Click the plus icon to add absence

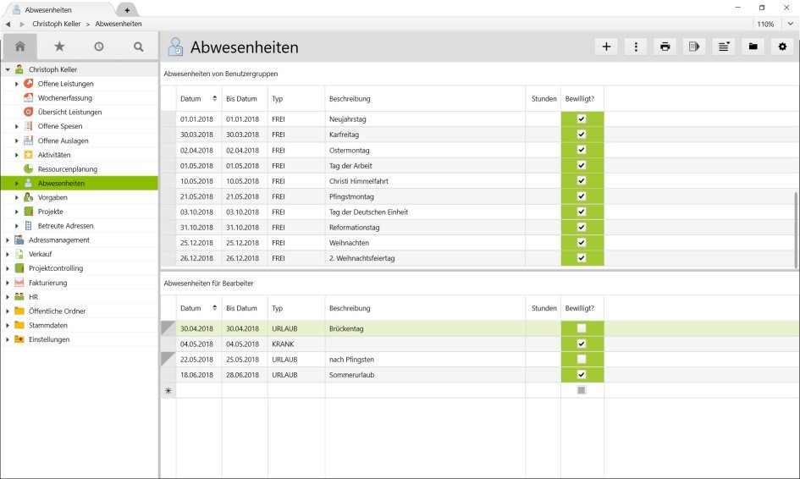(x=606, y=47)
